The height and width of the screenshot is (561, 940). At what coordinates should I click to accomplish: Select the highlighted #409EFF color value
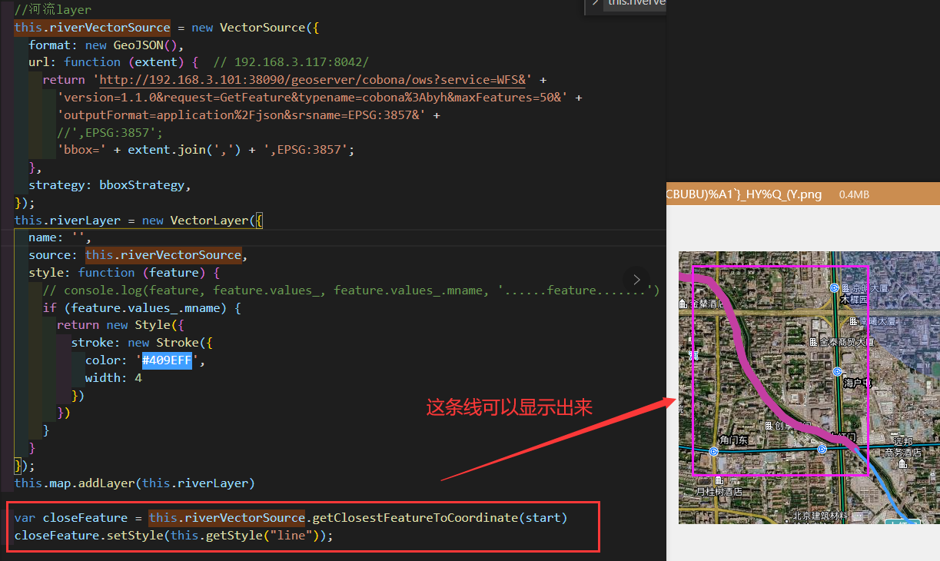(166, 360)
